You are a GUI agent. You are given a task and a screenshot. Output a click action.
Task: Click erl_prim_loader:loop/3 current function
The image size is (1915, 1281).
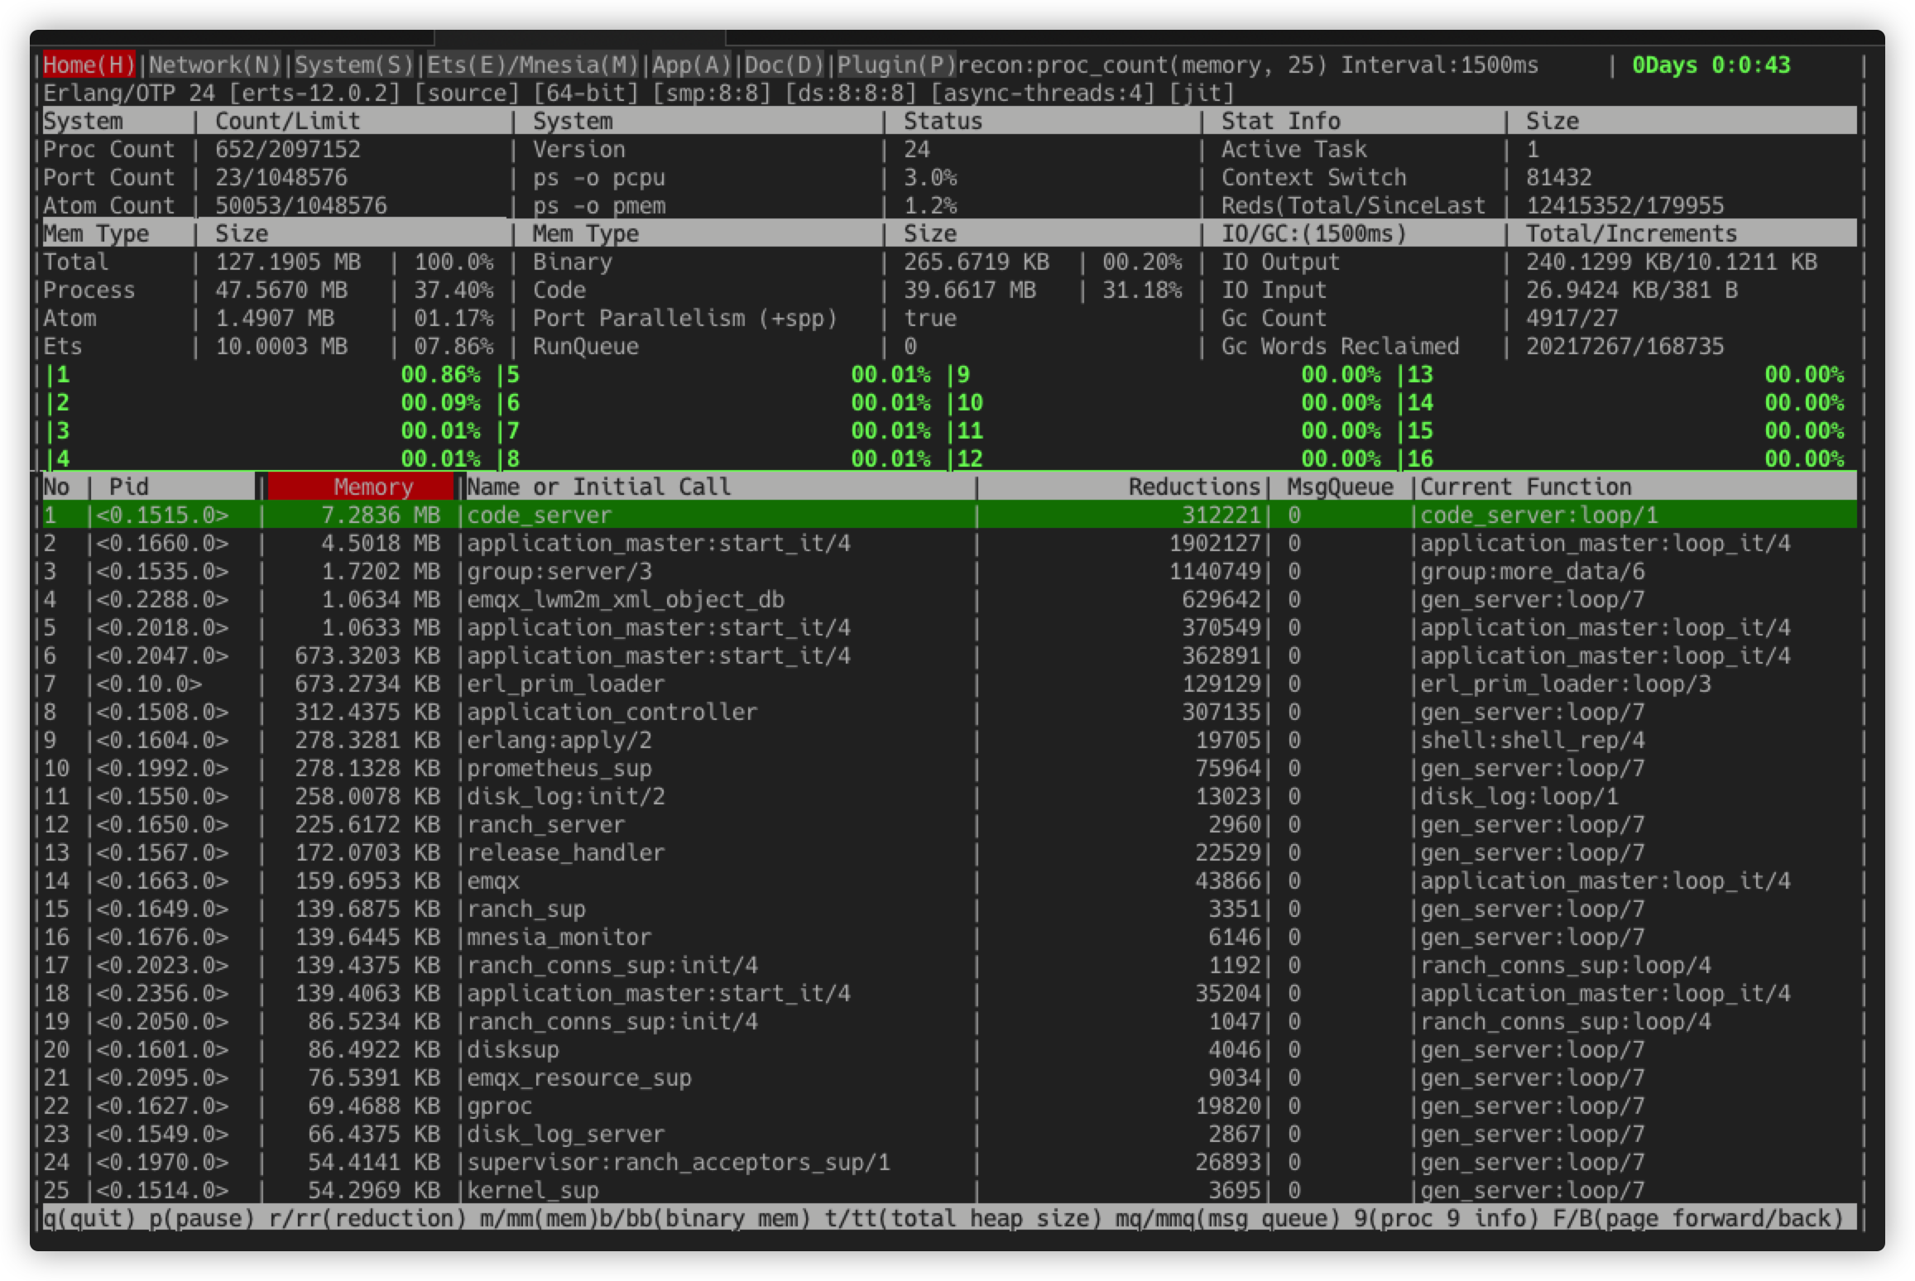(1565, 684)
